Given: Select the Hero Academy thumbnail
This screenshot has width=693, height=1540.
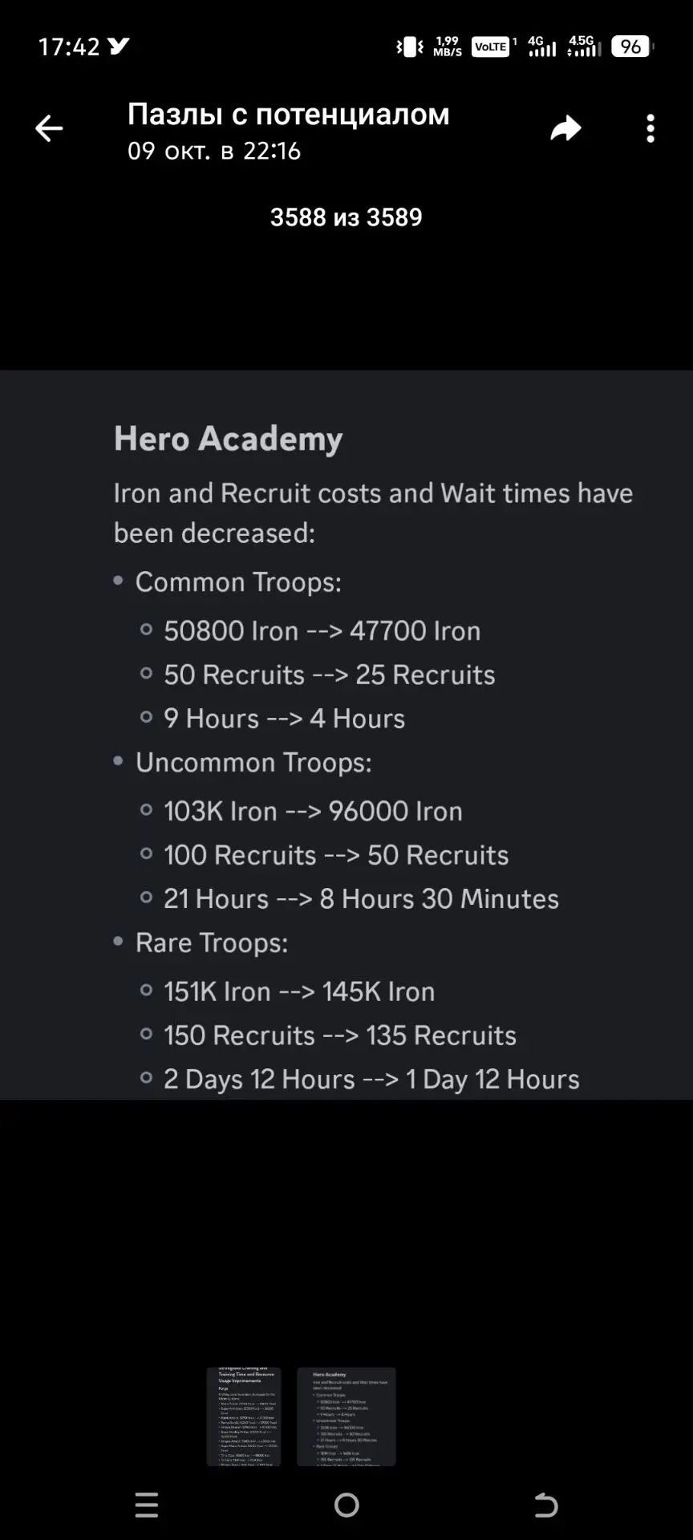Looking at the screenshot, I should [346, 1416].
